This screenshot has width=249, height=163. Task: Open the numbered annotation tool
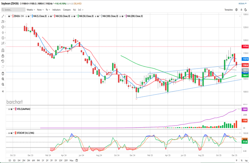[3, 38]
